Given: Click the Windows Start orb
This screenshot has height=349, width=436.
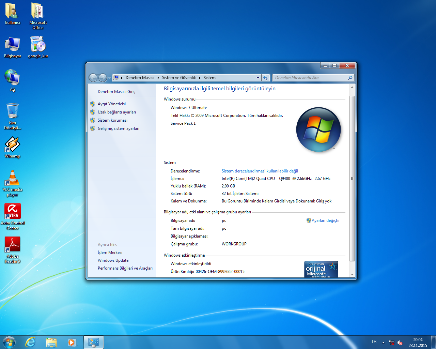Looking at the screenshot, I should tap(9, 342).
